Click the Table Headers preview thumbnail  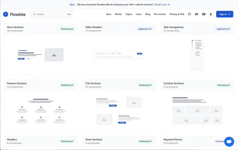(119, 55)
